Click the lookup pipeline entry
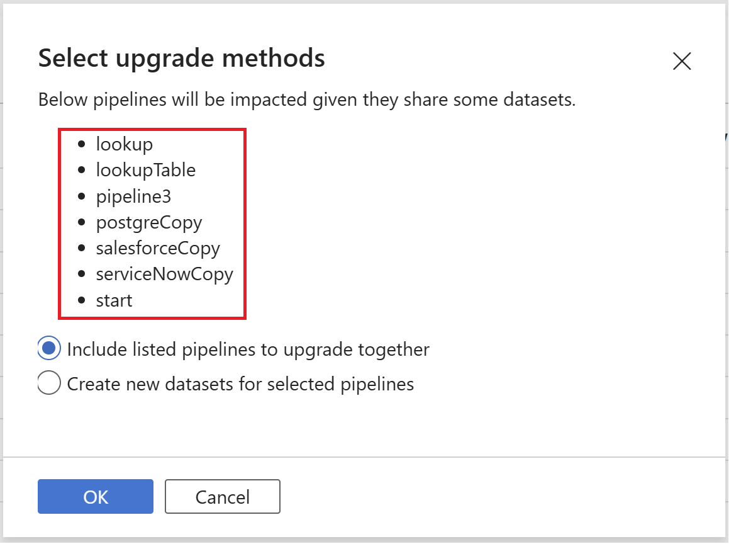This screenshot has width=729, height=544. point(125,144)
